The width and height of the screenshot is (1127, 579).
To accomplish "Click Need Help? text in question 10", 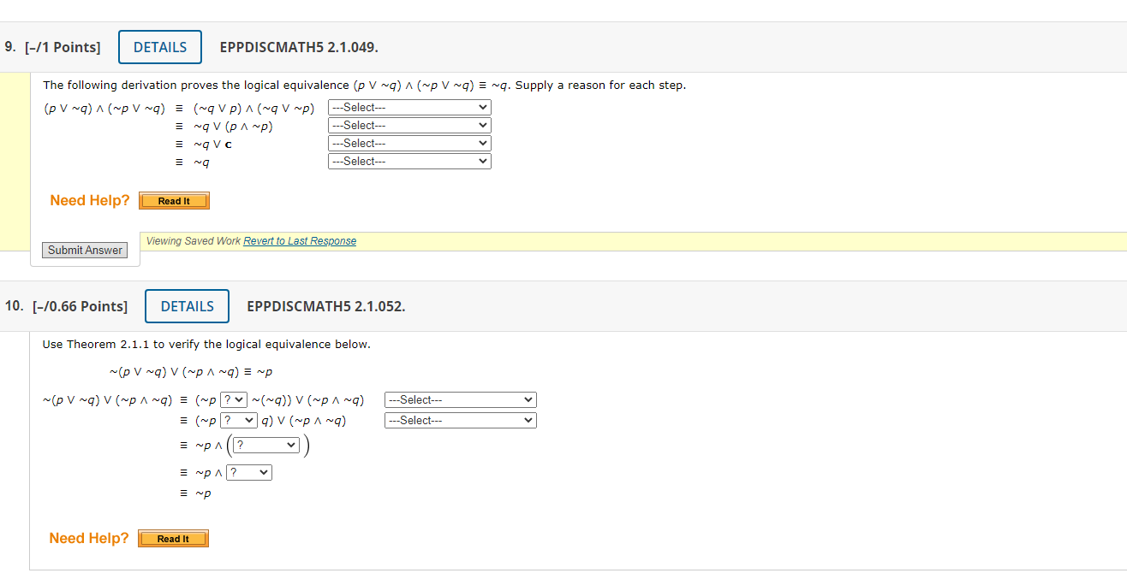I will click(89, 538).
